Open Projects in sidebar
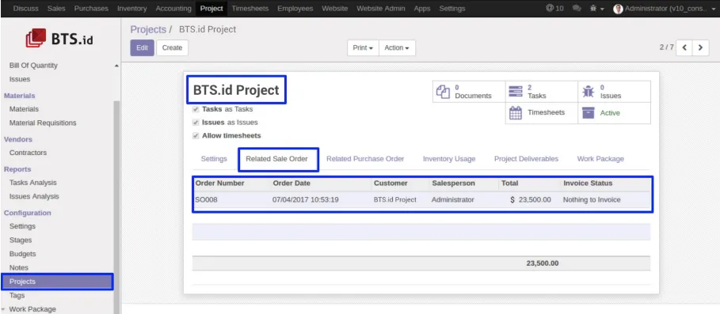Screen dimensions: 720x314 [x=57, y=282]
